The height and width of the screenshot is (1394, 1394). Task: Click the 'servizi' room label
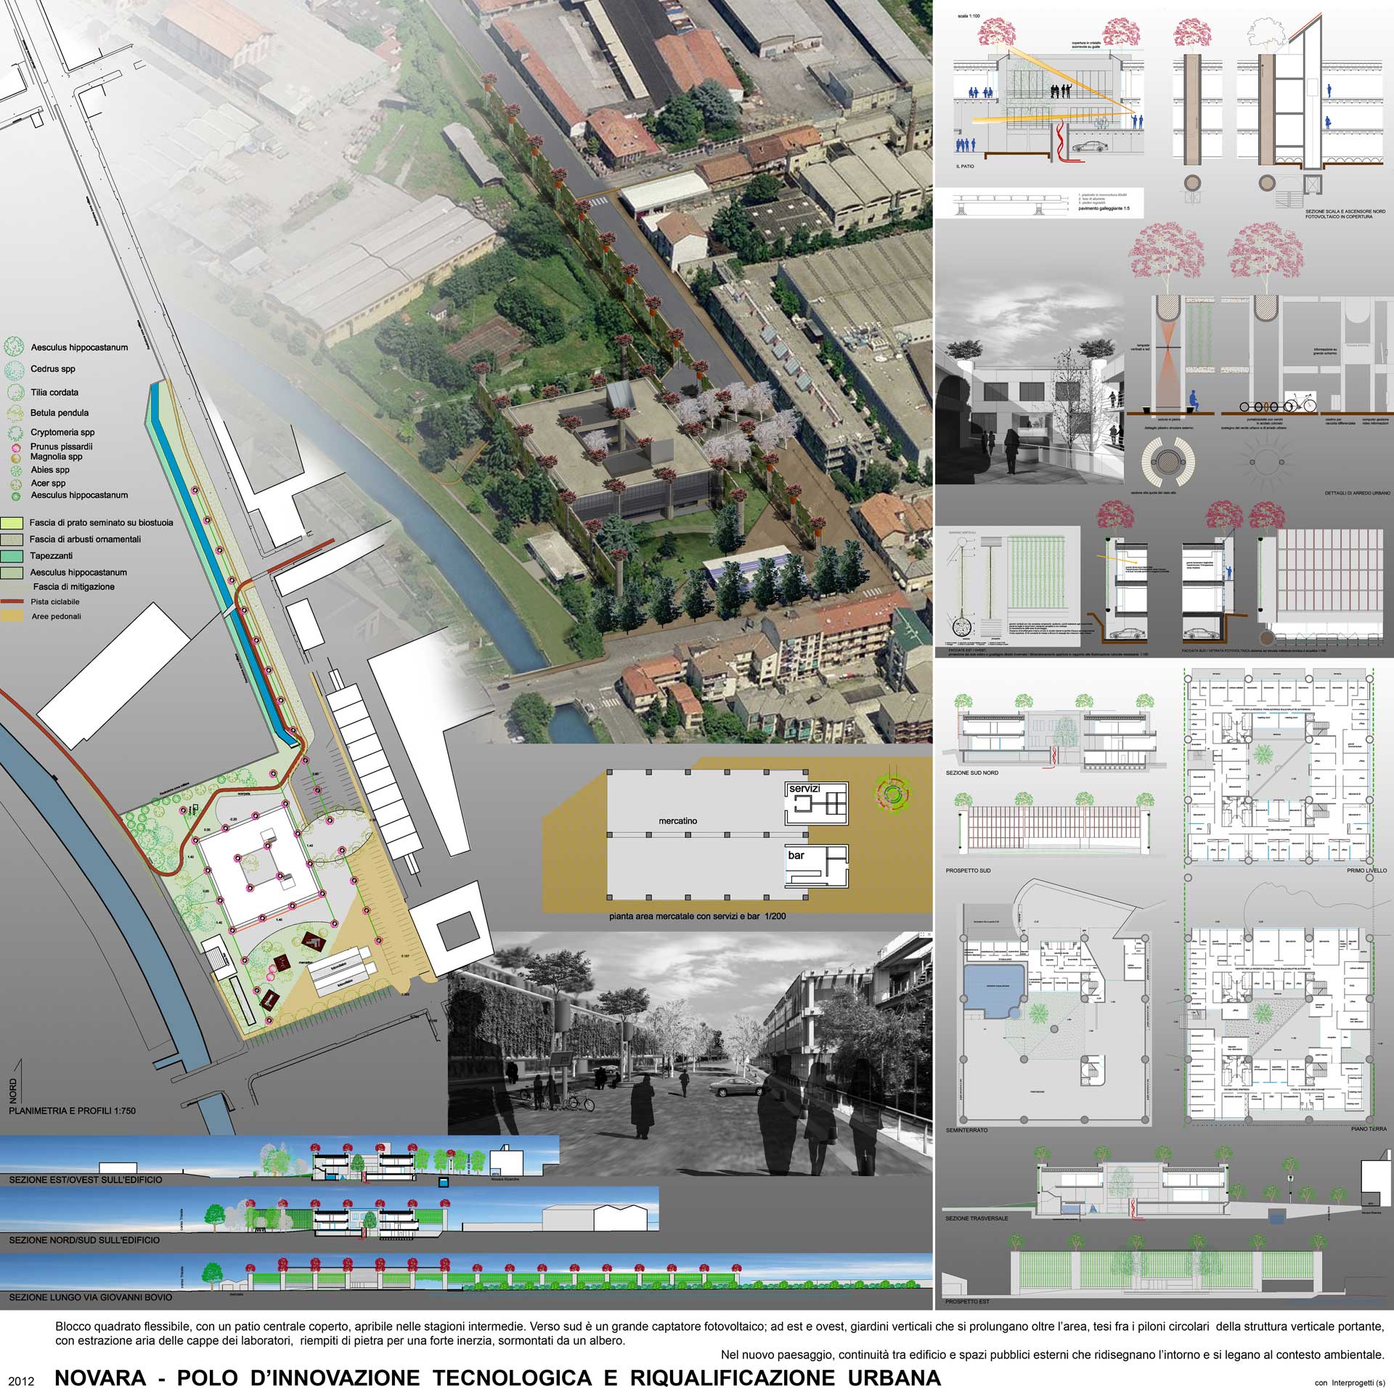[804, 788]
